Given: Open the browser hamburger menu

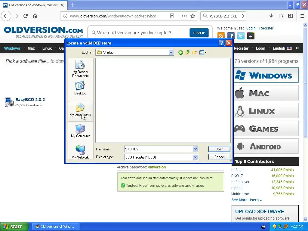Looking at the screenshot, I should 302,16.
